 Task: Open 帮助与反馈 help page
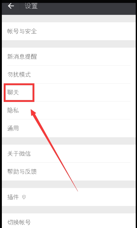pos(69,171)
